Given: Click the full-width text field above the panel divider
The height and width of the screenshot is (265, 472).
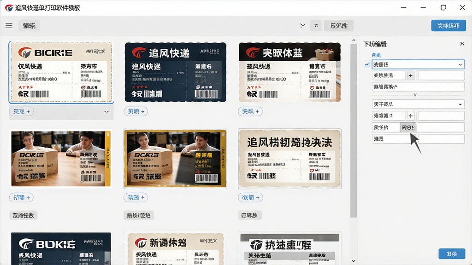Looking at the screenshot, I should (418, 86).
